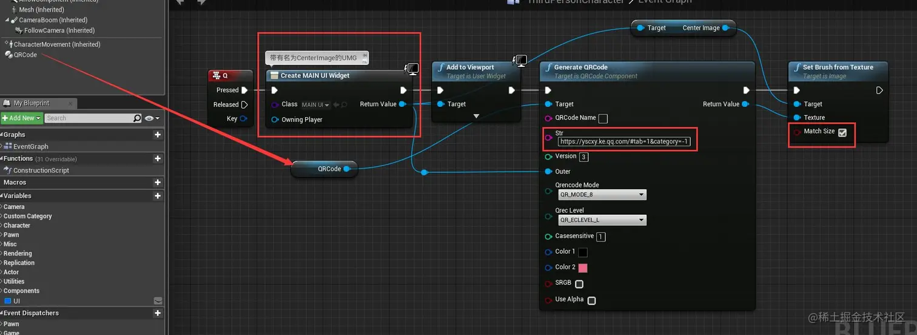Image resolution: width=917 pixels, height=335 pixels.
Task: Click the Q node Pressed exec pin
Action: pos(244,90)
